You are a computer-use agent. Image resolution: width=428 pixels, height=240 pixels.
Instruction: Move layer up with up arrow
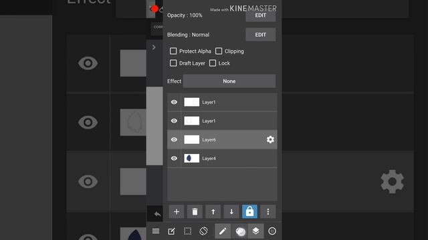[213, 211]
